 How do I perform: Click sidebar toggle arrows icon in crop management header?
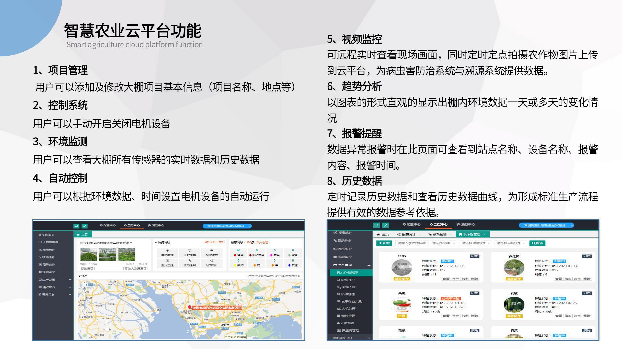376,225
